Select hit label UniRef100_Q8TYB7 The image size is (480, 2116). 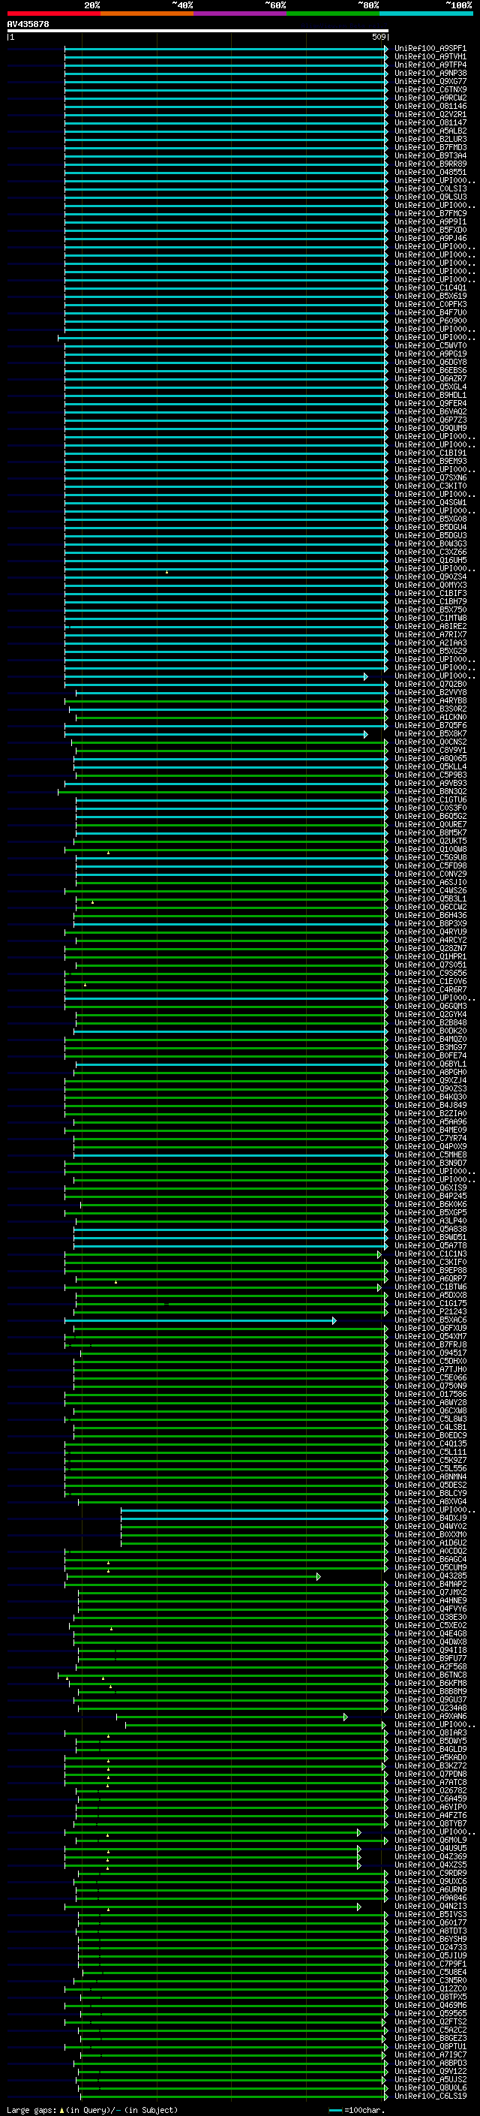tap(430, 1823)
